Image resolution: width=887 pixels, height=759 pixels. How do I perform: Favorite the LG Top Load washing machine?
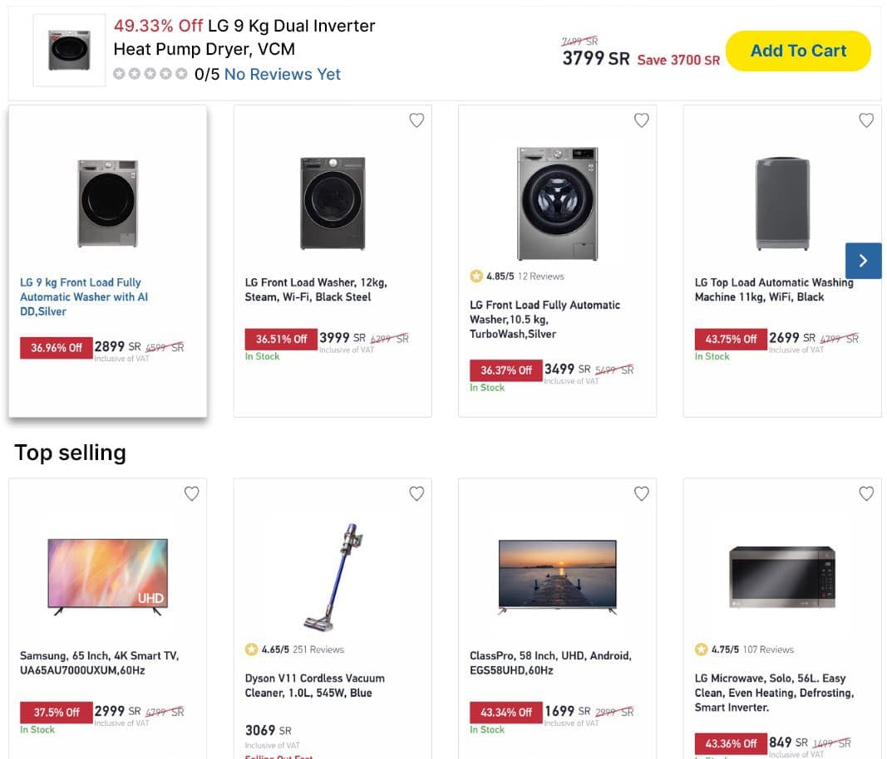click(865, 120)
